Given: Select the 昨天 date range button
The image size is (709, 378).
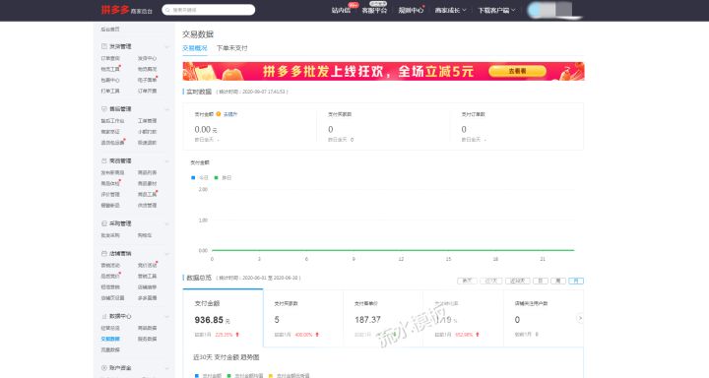Looking at the screenshot, I should coord(467,281).
